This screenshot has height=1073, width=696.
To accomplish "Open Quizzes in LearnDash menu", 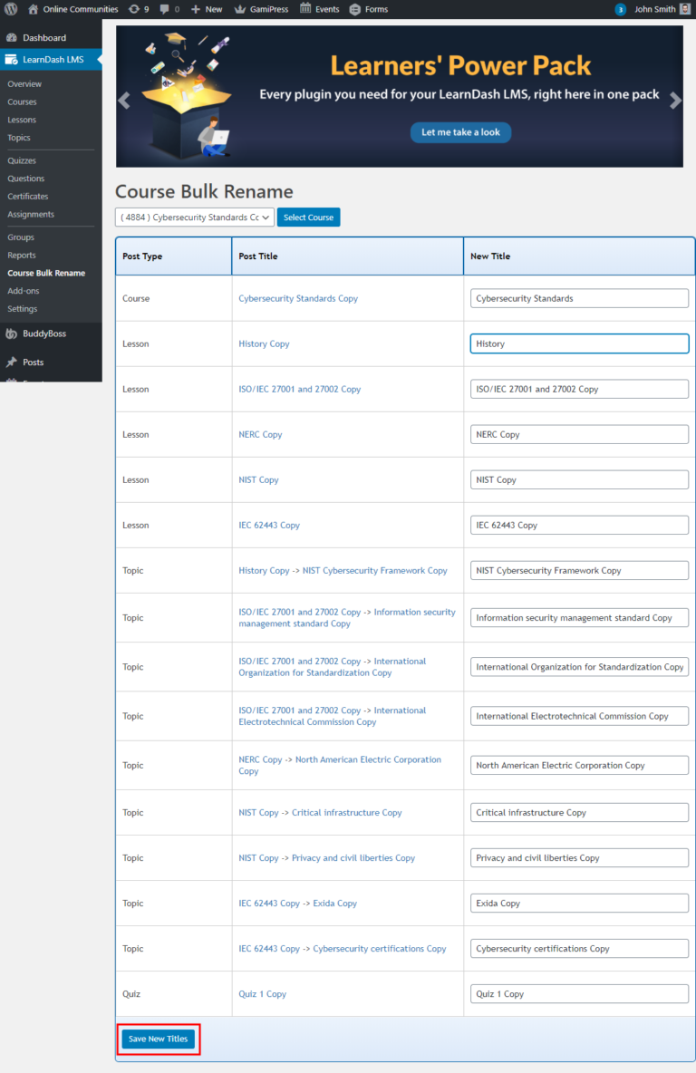I will click(22, 160).
